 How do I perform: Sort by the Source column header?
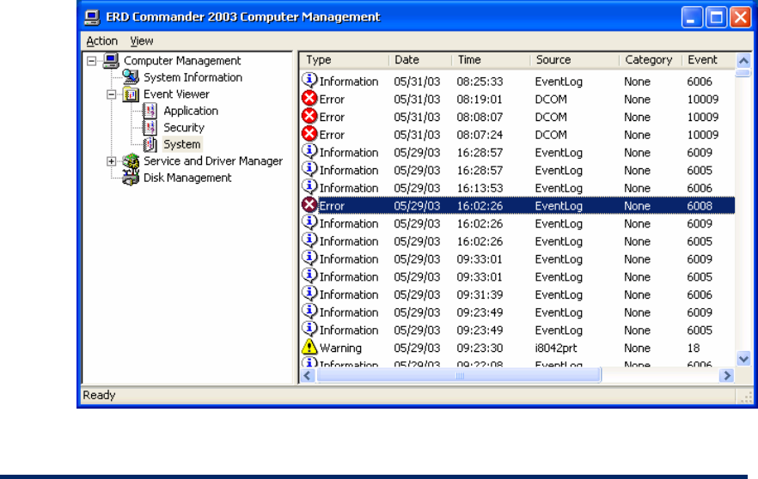click(x=575, y=60)
